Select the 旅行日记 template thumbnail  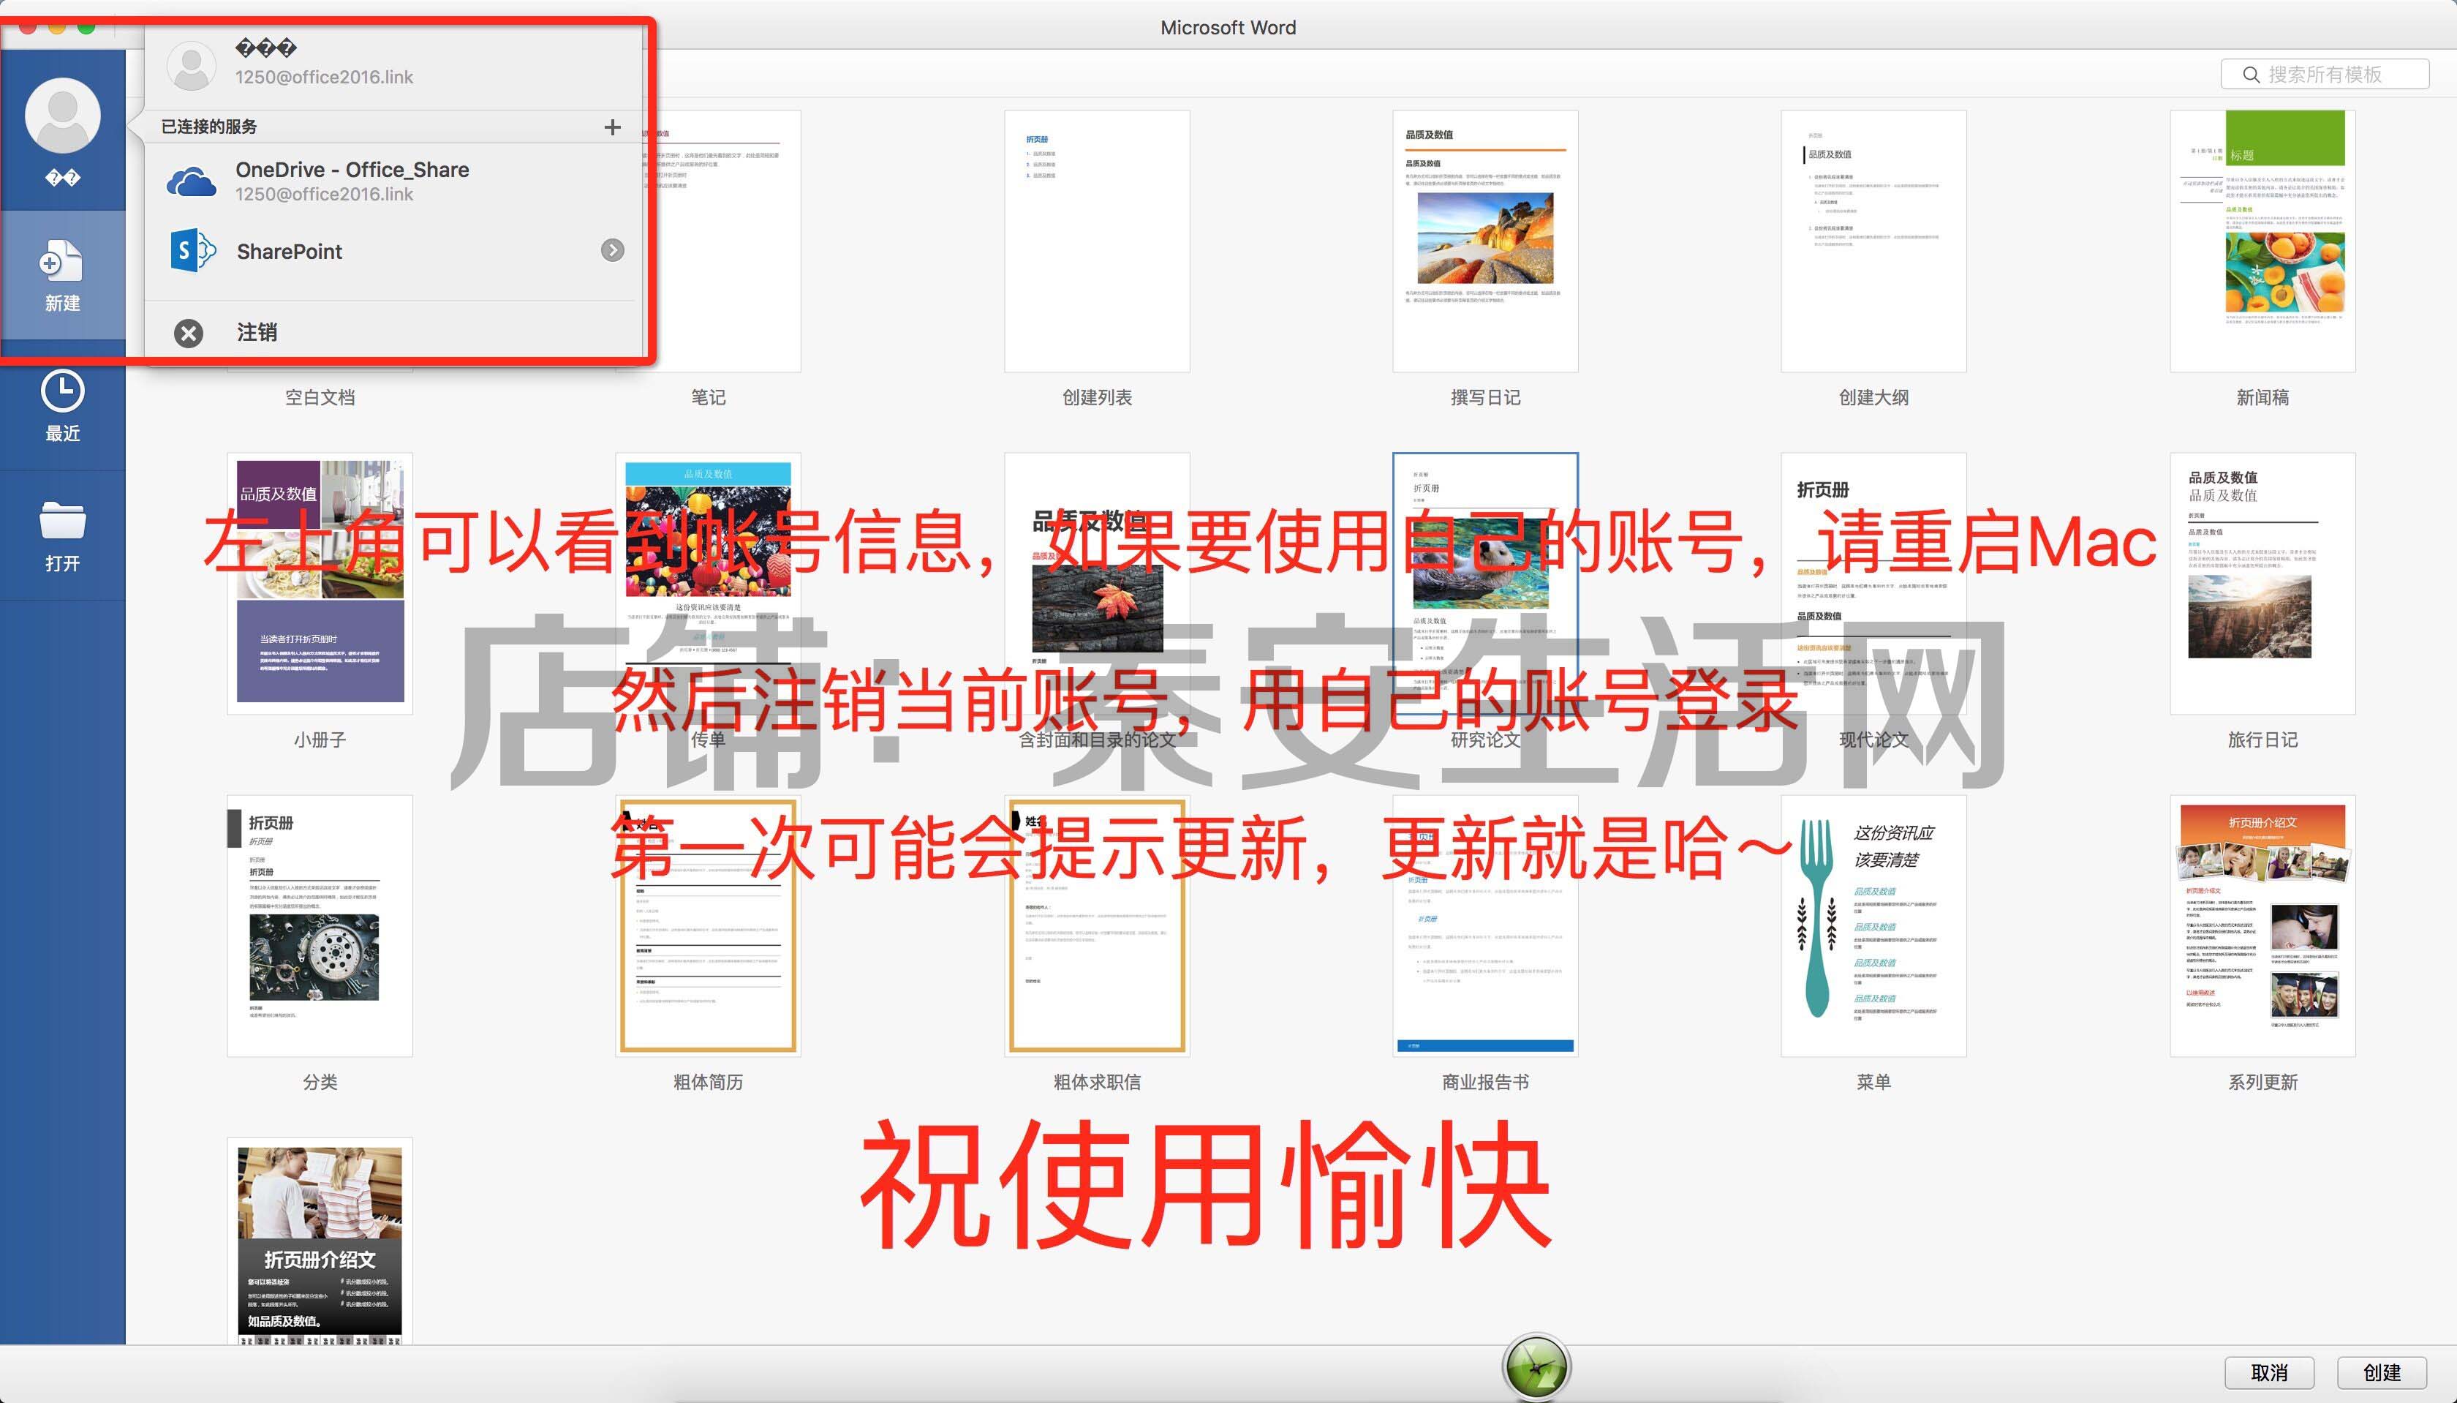pyautogui.click(x=2262, y=583)
